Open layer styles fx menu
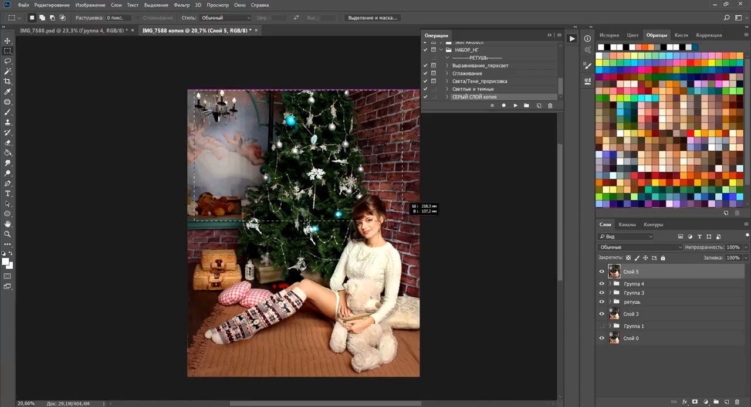The width and height of the screenshot is (751, 407). click(x=684, y=402)
